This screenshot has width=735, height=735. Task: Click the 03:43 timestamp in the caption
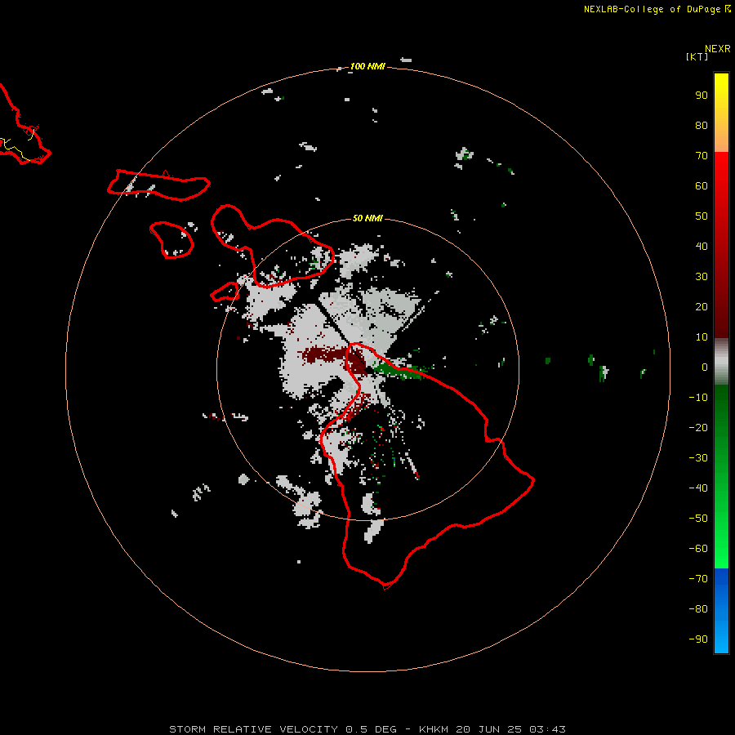coord(547,729)
